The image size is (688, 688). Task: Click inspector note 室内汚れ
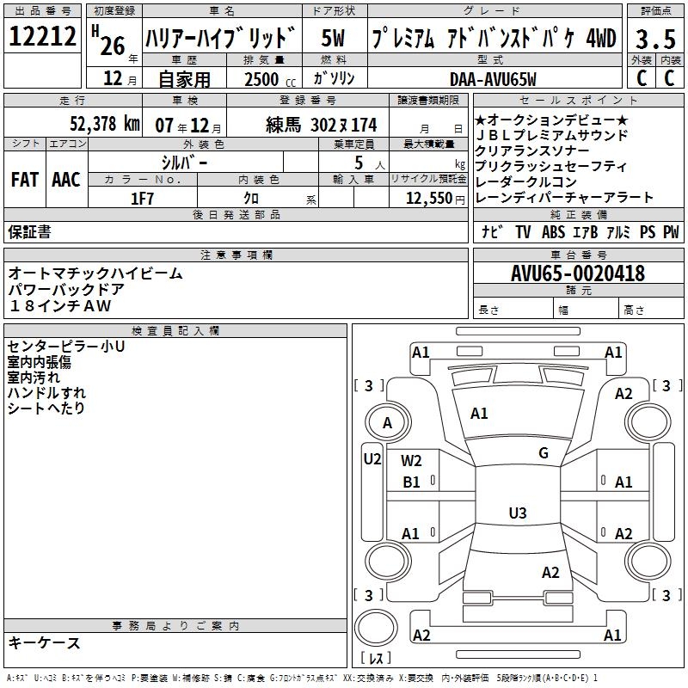click(x=34, y=378)
